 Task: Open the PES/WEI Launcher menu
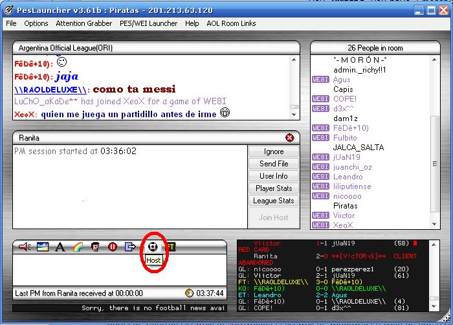click(x=148, y=23)
